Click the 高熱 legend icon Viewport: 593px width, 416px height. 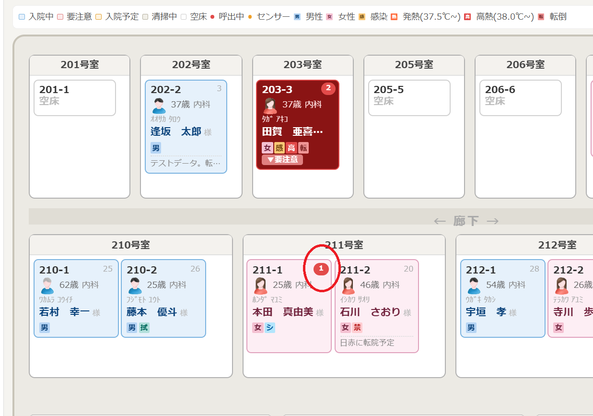click(467, 17)
